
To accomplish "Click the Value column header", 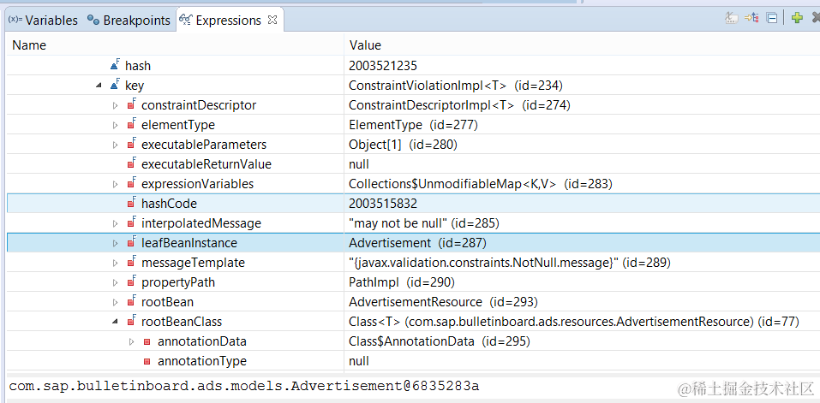I will click(365, 45).
